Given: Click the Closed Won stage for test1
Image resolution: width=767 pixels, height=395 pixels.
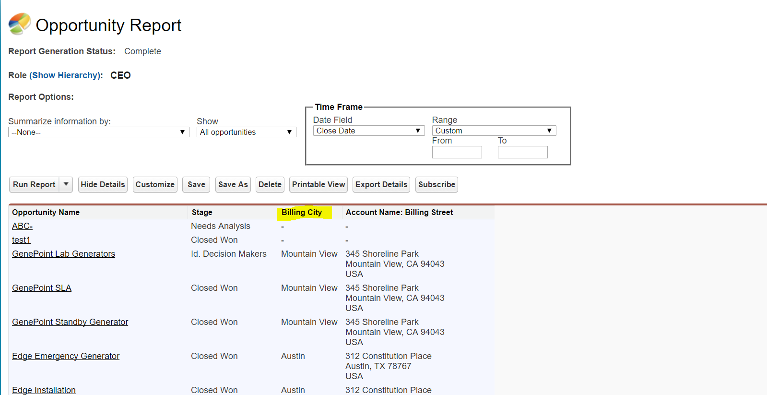Looking at the screenshot, I should coord(214,240).
